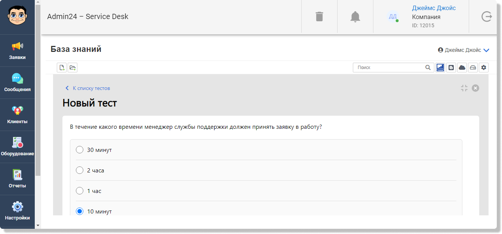Click the База знаний heading

76,49
